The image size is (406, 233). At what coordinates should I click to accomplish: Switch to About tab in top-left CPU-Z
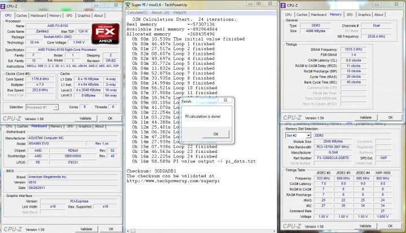tap(98, 16)
